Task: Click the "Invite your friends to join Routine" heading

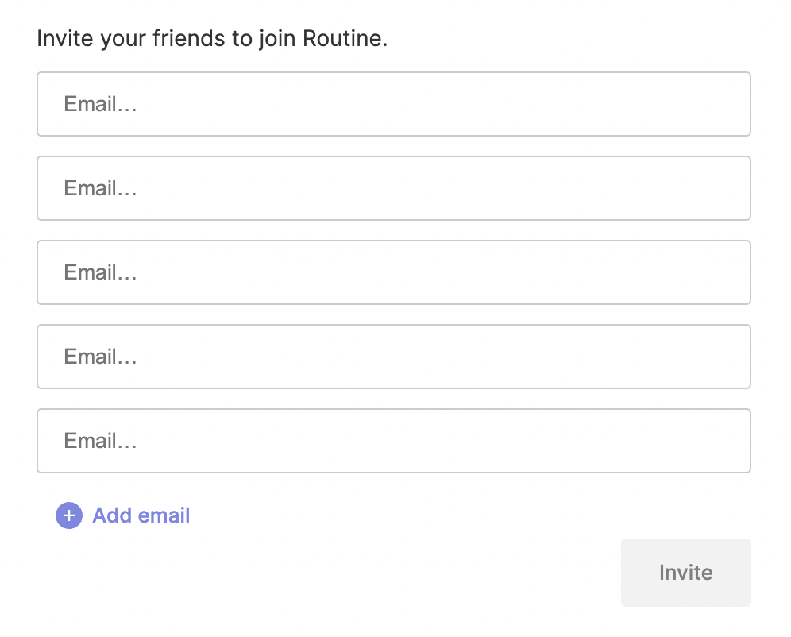Action: coord(212,38)
